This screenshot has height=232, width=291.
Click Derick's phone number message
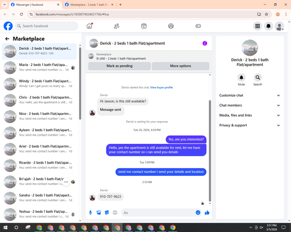click(x=111, y=197)
